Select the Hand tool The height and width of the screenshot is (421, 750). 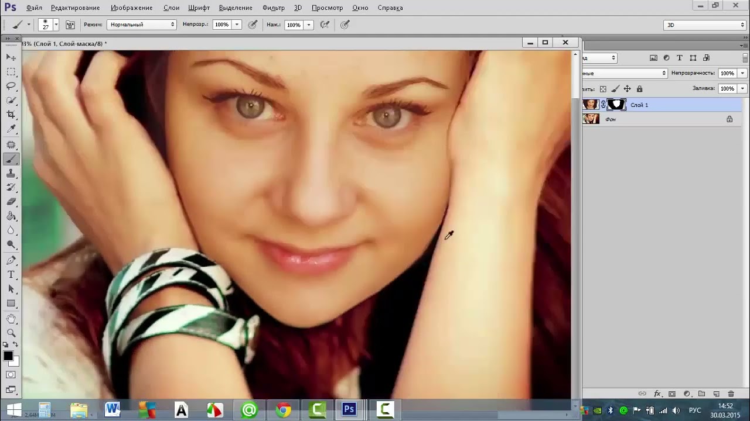point(11,319)
